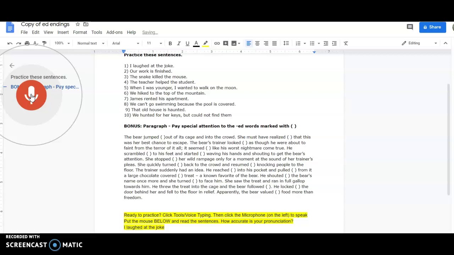Image resolution: width=454 pixels, height=255 pixels.
Task: Expand the Bulleted list options arrow
Action: pos(319,43)
